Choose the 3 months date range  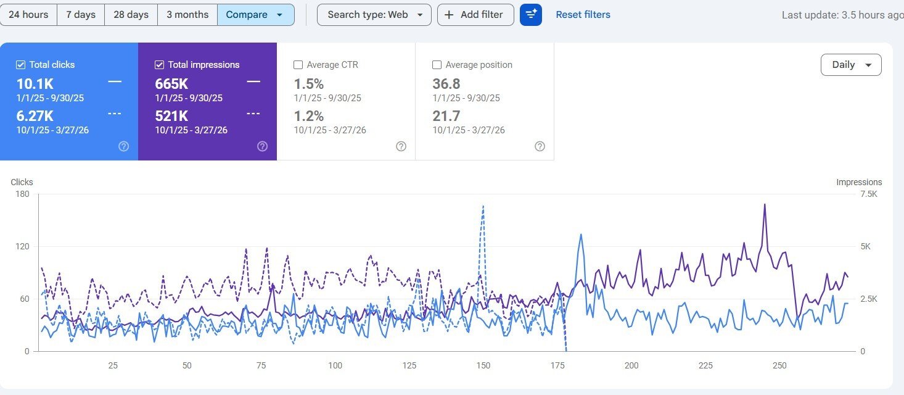tap(187, 15)
